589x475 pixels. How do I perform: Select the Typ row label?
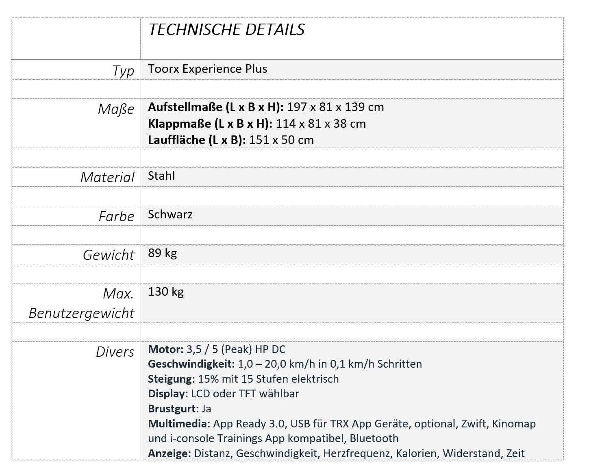coord(123,70)
